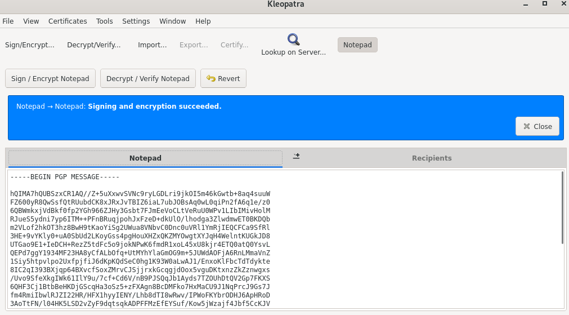The width and height of the screenshot is (569, 315).
Task: Click the Revert arrow icon
Action: tap(211, 78)
